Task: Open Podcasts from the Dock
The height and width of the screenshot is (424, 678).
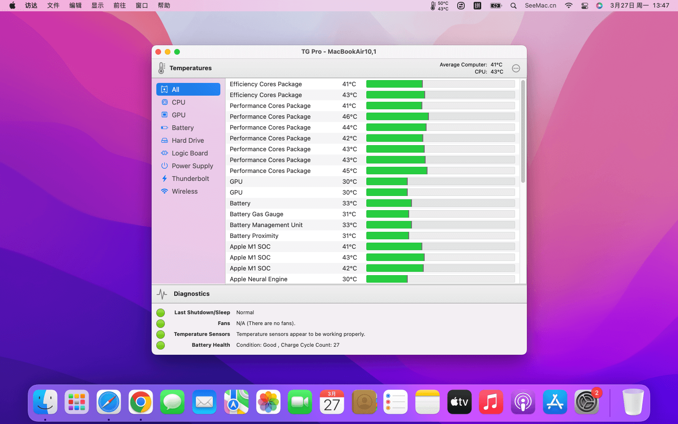Action: [x=523, y=402]
